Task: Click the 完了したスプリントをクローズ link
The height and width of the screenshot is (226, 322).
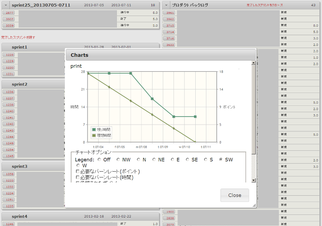Action: (x=265, y=5)
